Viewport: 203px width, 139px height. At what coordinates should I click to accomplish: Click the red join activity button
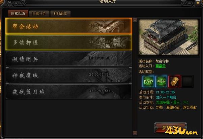[x=170, y=128]
